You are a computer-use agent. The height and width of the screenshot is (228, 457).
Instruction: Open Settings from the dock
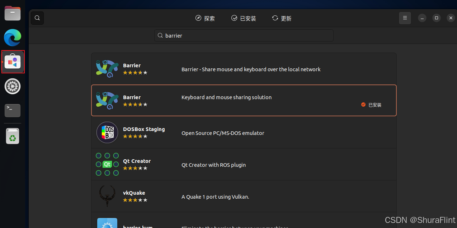coord(13,86)
